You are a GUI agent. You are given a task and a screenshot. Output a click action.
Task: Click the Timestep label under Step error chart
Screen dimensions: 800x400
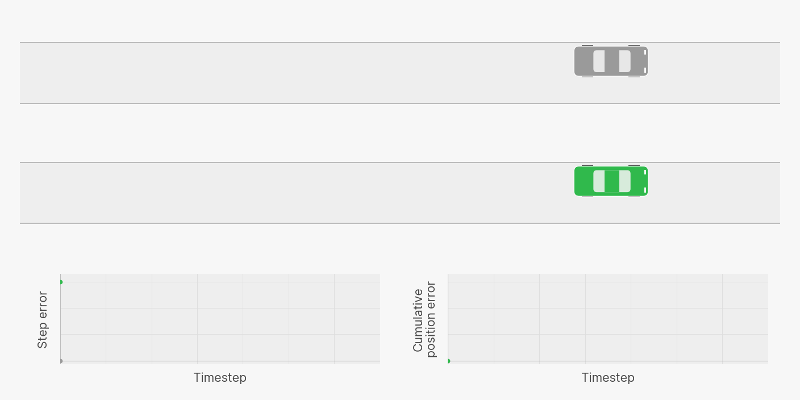click(220, 377)
